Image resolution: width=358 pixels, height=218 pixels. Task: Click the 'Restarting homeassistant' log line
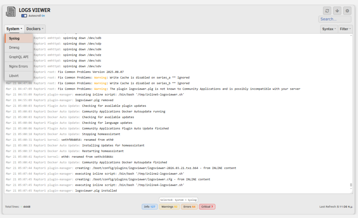[64, 151]
